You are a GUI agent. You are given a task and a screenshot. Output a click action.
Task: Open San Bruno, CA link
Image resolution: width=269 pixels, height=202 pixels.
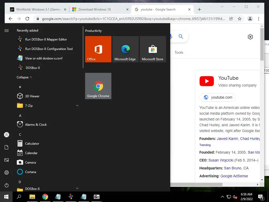pos(236,168)
